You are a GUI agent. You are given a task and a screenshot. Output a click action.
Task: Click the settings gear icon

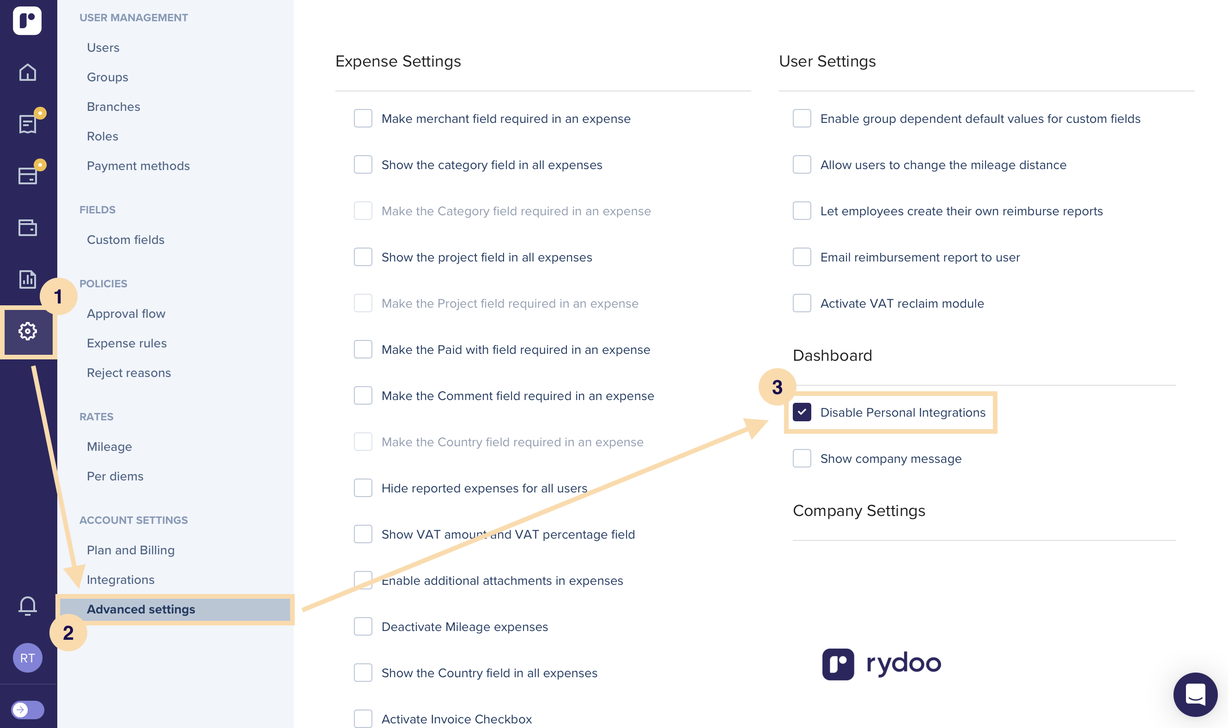(28, 331)
